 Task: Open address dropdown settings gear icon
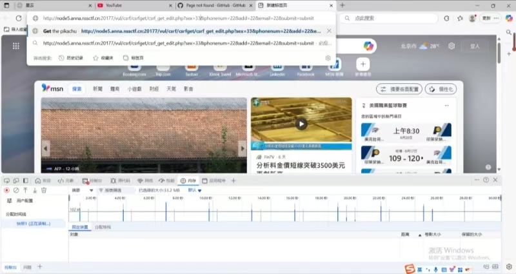click(x=328, y=58)
